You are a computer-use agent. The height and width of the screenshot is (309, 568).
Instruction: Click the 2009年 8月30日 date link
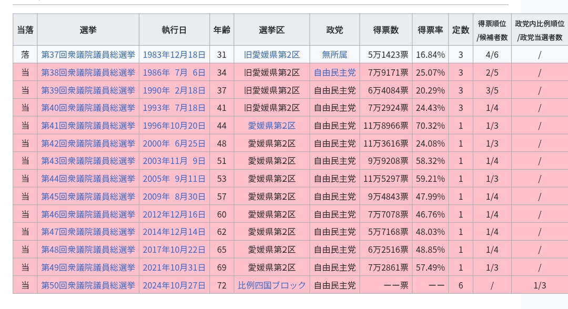174,197
